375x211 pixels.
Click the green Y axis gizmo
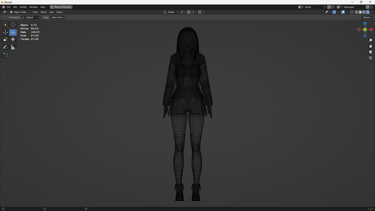[365, 29]
